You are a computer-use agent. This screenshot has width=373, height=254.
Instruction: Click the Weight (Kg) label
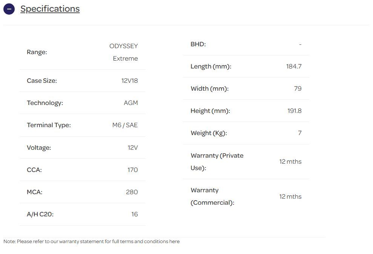209,133
